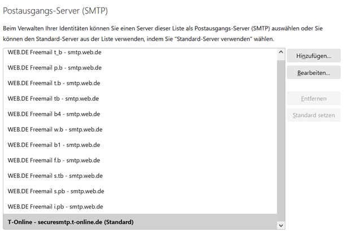Select the WEB.DE Freemail tb entry
Screen dimensions: 344x231
pyautogui.click(x=53, y=98)
